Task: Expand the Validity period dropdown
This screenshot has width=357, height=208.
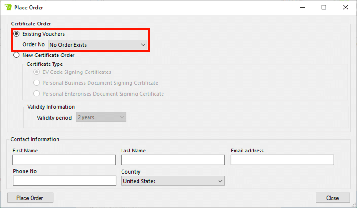Action: pos(101,117)
